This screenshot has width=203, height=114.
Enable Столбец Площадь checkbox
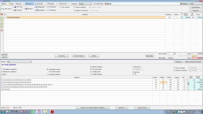click(91, 74)
